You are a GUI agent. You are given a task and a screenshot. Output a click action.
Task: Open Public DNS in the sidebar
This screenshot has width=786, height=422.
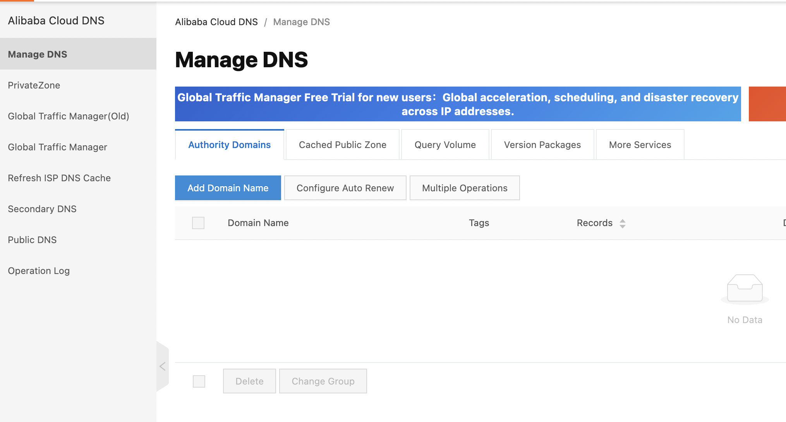tap(78, 240)
